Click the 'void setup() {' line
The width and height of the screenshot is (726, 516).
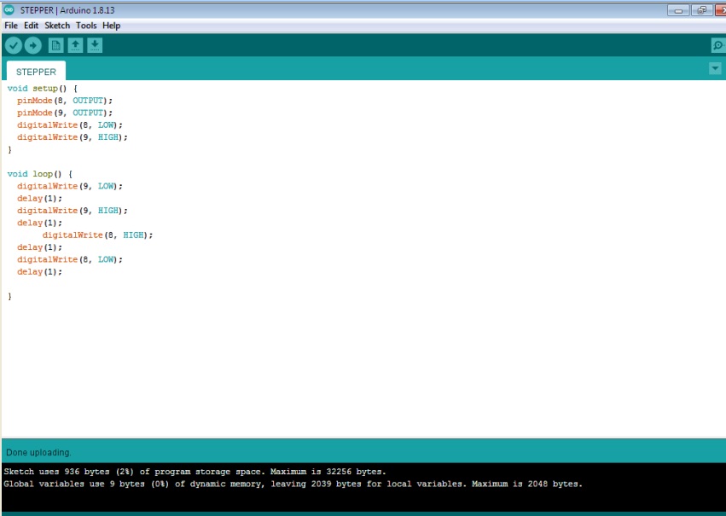(43, 89)
